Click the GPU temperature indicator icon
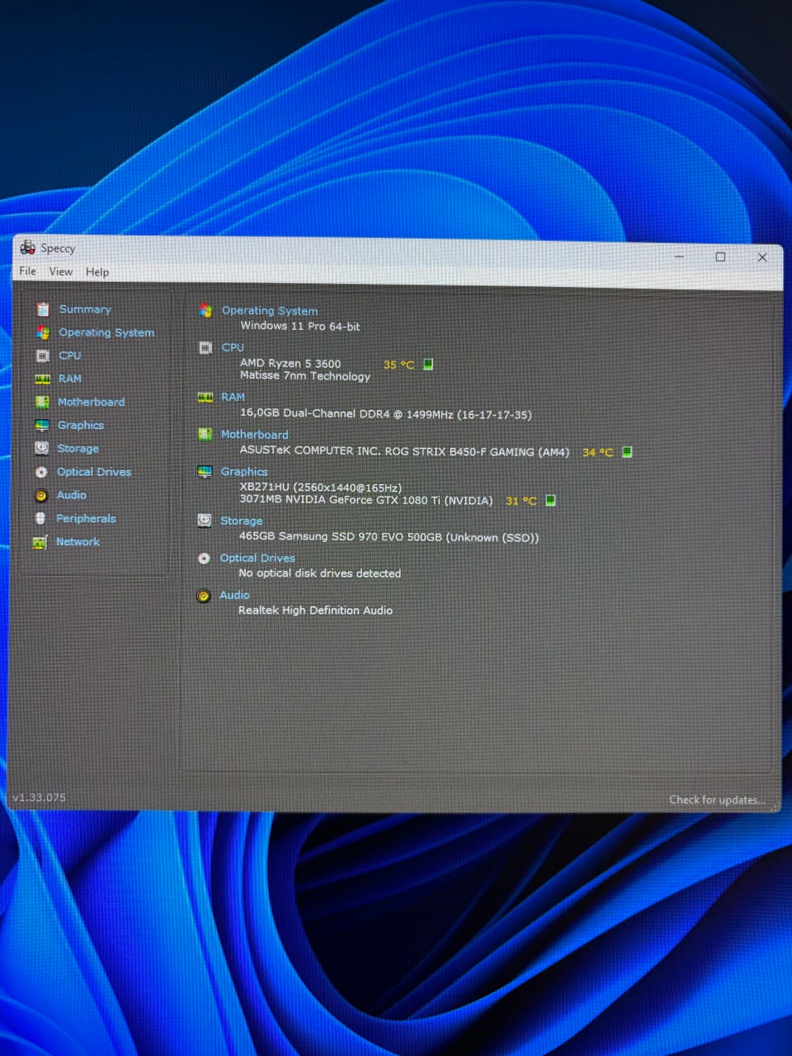This screenshot has width=792, height=1056. [550, 500]
